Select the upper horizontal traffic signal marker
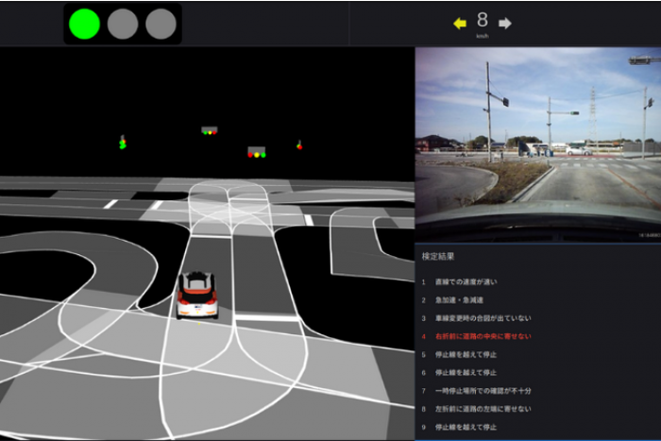Screen dimensions: 661x441 point(209,130)
